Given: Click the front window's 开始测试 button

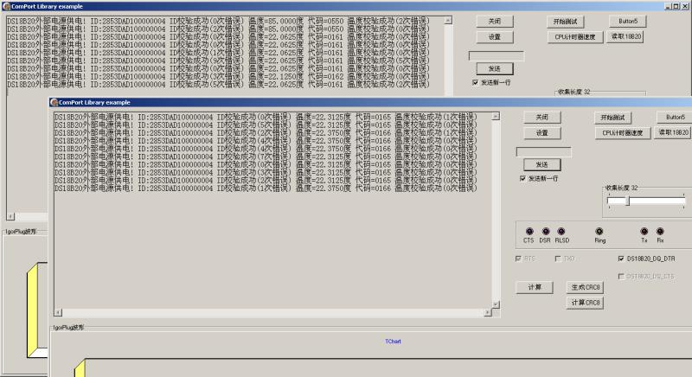Looking at the screenshot, I should coord(613,117).
